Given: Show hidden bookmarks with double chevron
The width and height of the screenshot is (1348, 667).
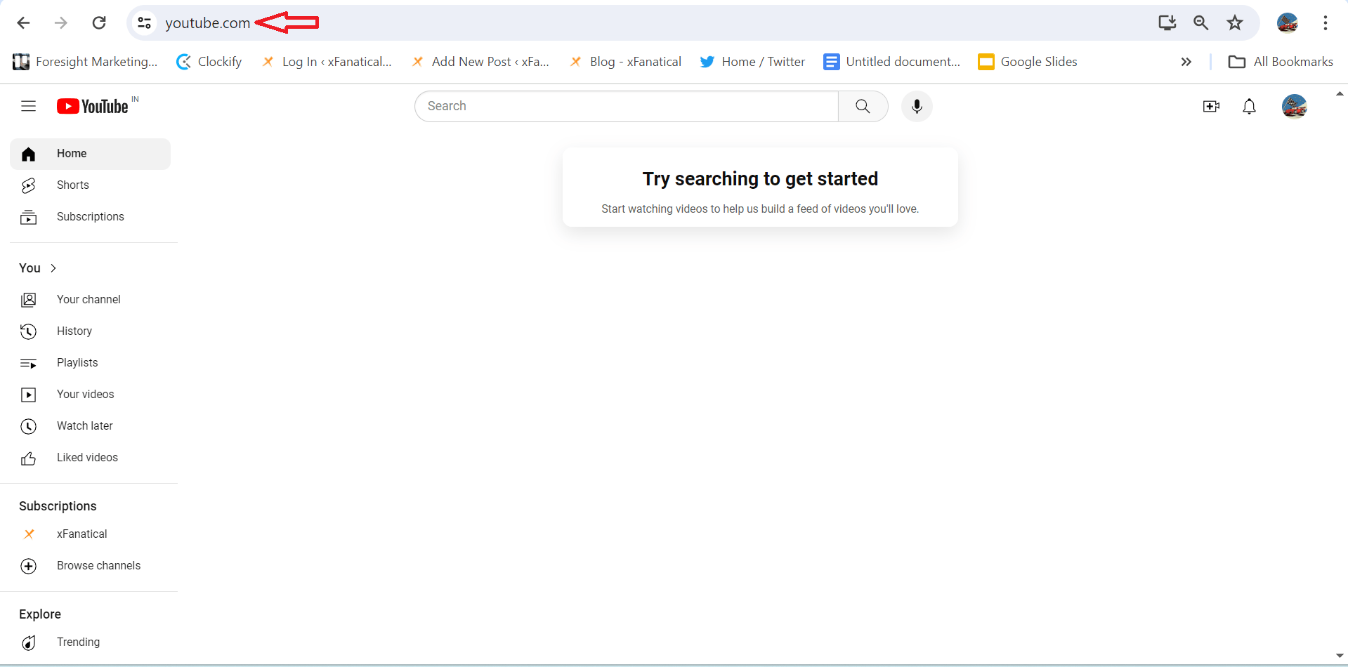Looking at the screenshot, I should click(x=1186, y=62).
